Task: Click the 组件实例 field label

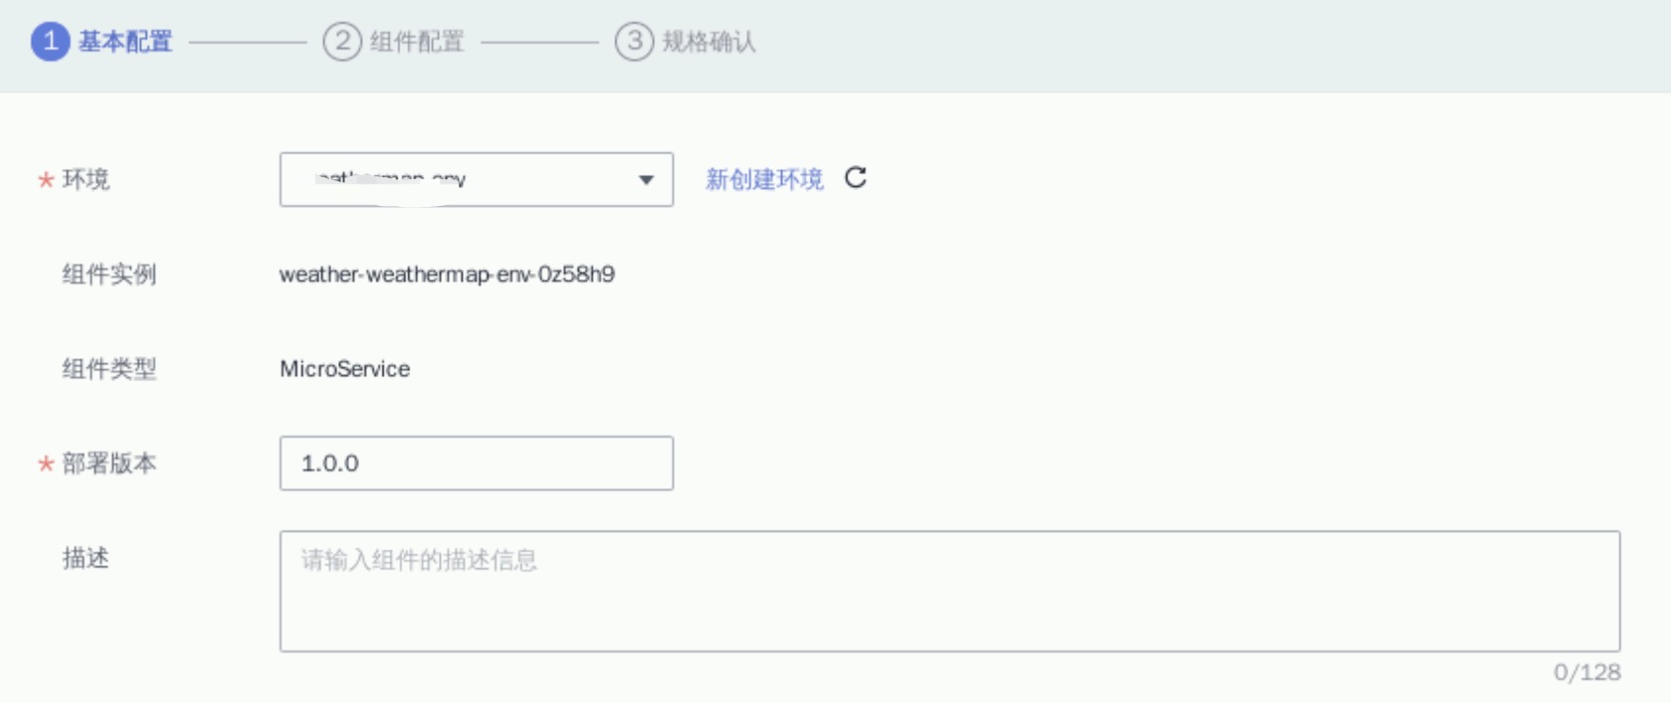Action: (x=109, y=274)
